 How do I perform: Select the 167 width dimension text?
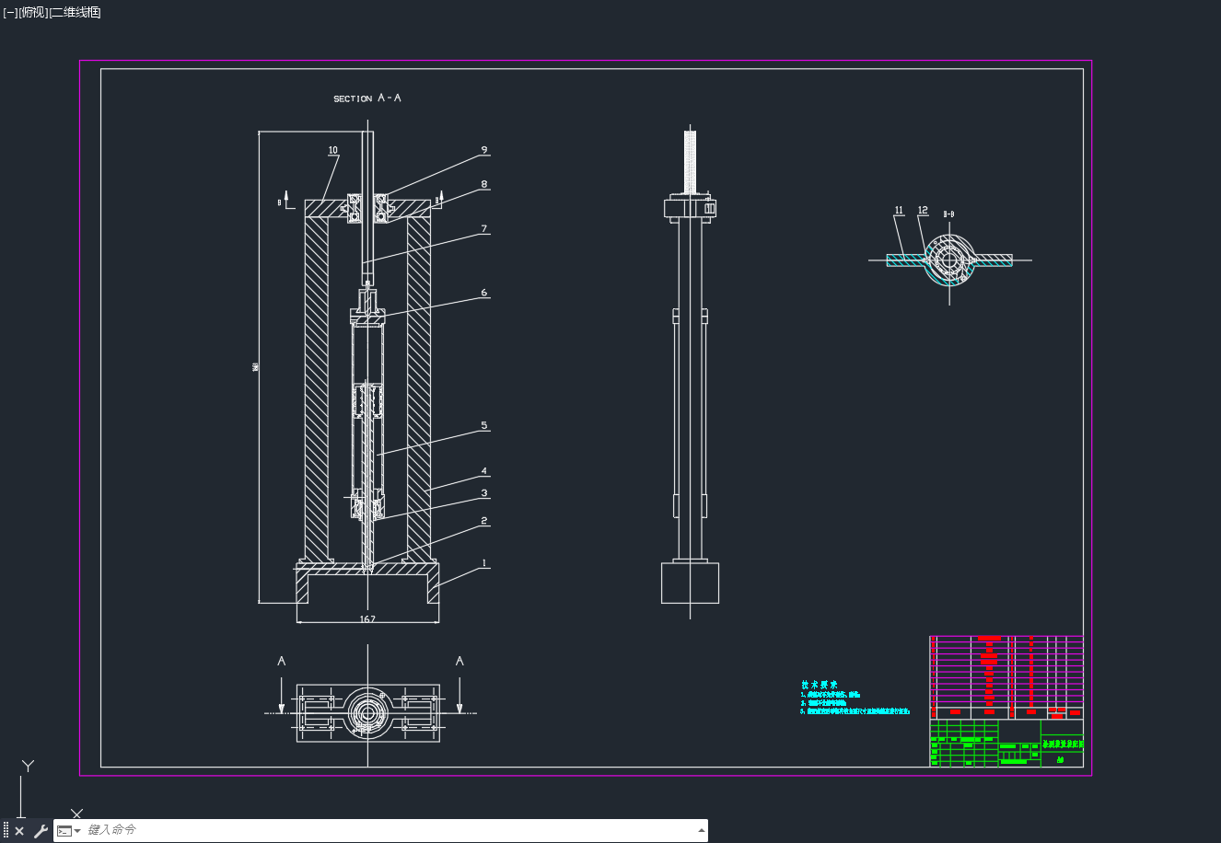[x=367, y=619]
